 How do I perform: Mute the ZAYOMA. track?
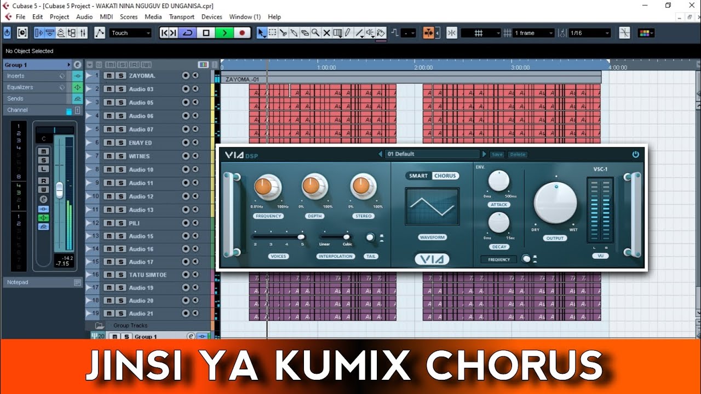(110, 76)
